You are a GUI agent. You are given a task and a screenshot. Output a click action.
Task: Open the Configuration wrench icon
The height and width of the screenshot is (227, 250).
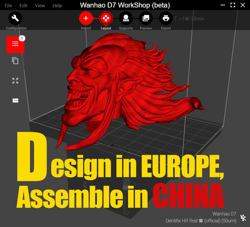pos(15,18)
